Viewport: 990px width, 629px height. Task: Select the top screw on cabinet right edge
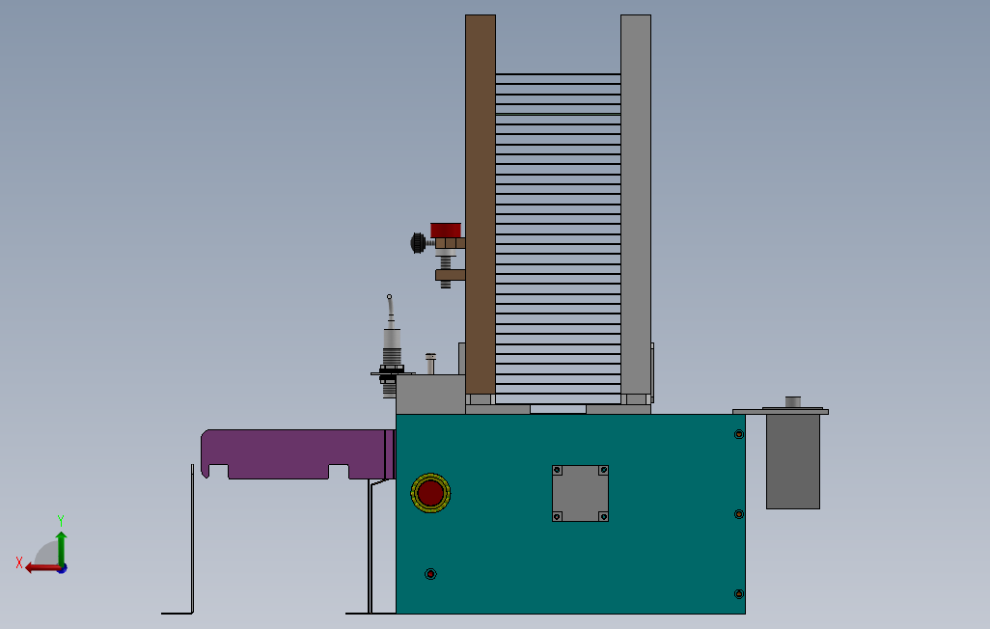pos(739,434)
